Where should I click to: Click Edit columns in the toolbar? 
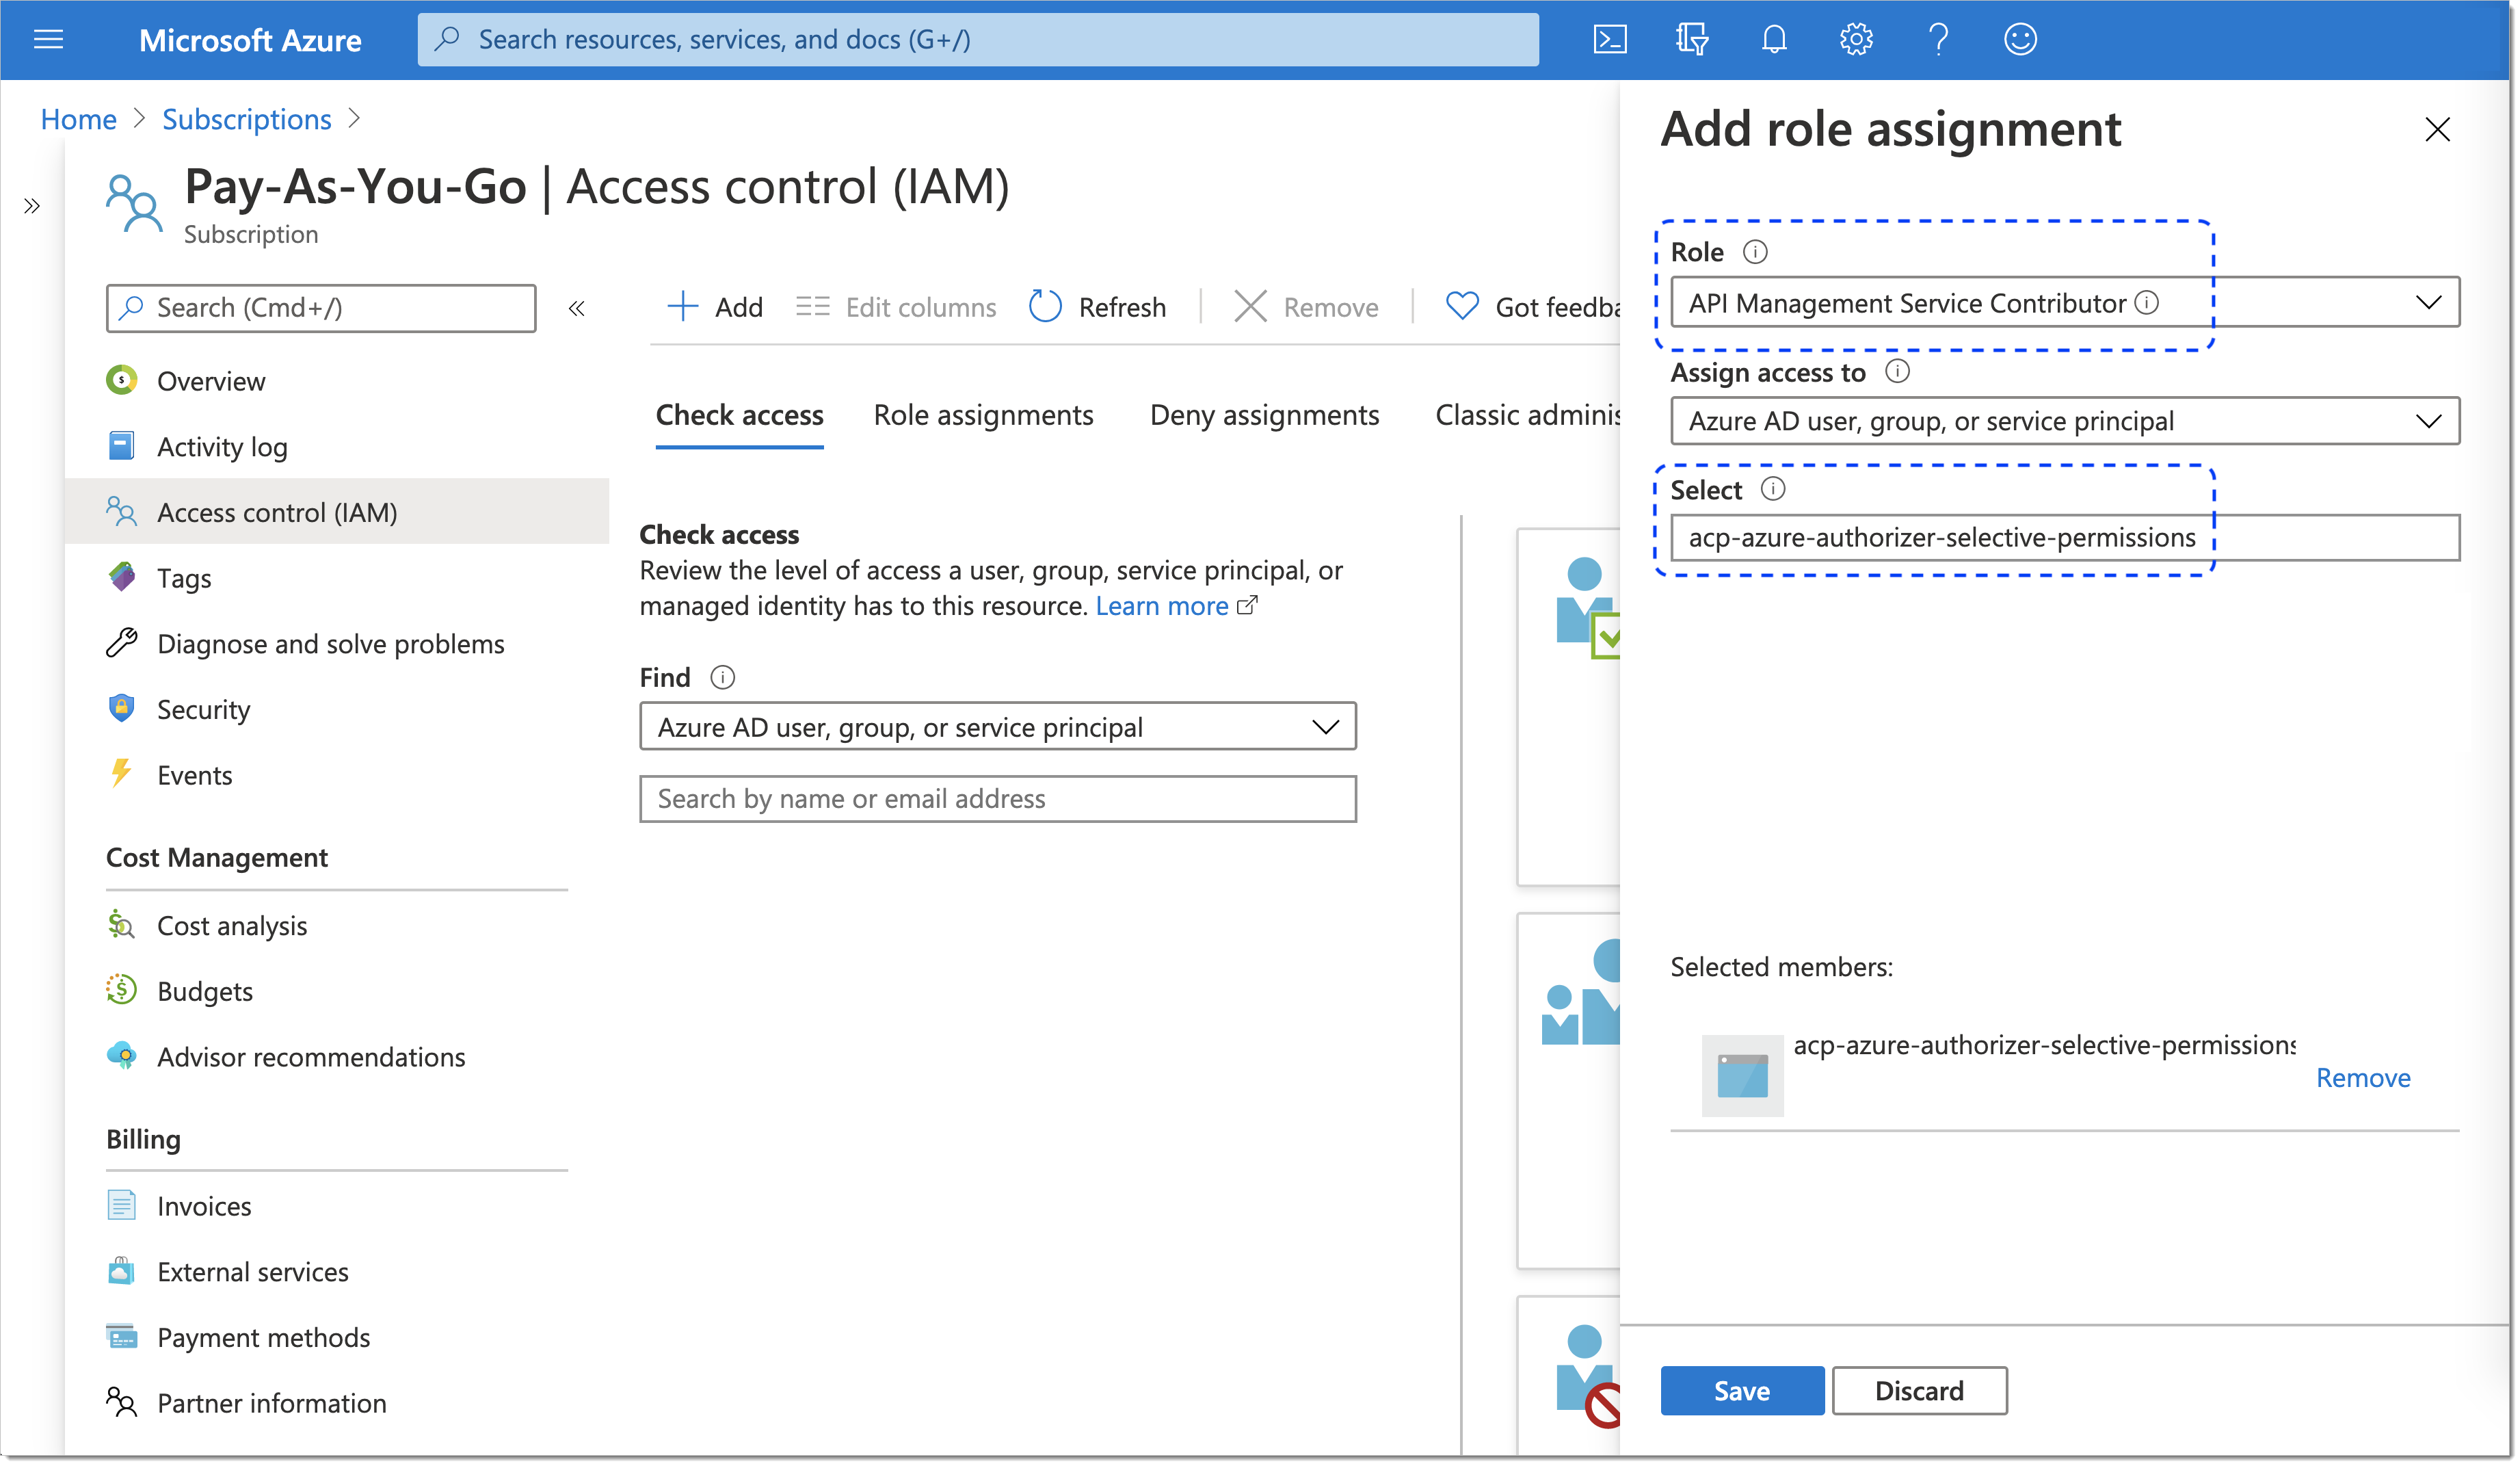click(x=896, y=307)
